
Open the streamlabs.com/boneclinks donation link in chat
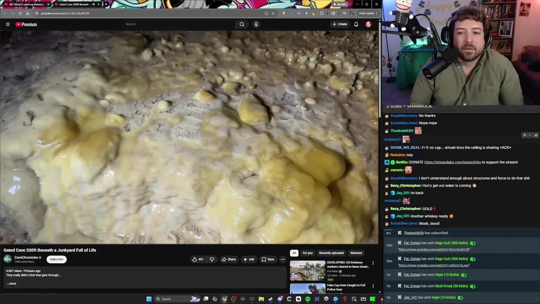[x=452, y=162]
